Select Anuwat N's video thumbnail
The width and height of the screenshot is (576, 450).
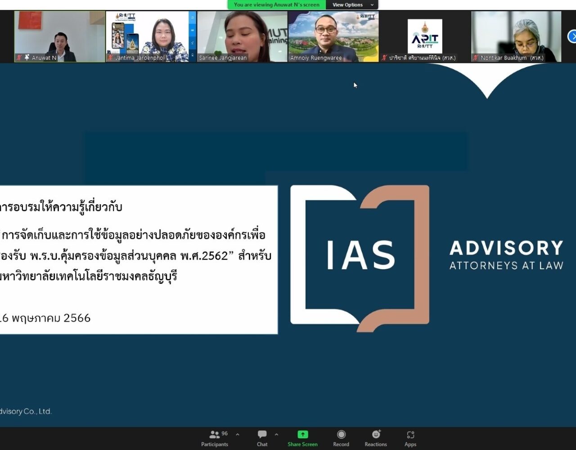coord(60,36)
